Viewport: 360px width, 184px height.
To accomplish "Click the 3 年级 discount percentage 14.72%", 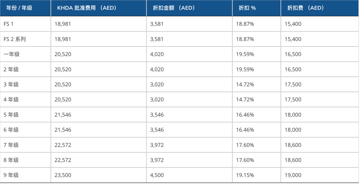I will point(245,84).
